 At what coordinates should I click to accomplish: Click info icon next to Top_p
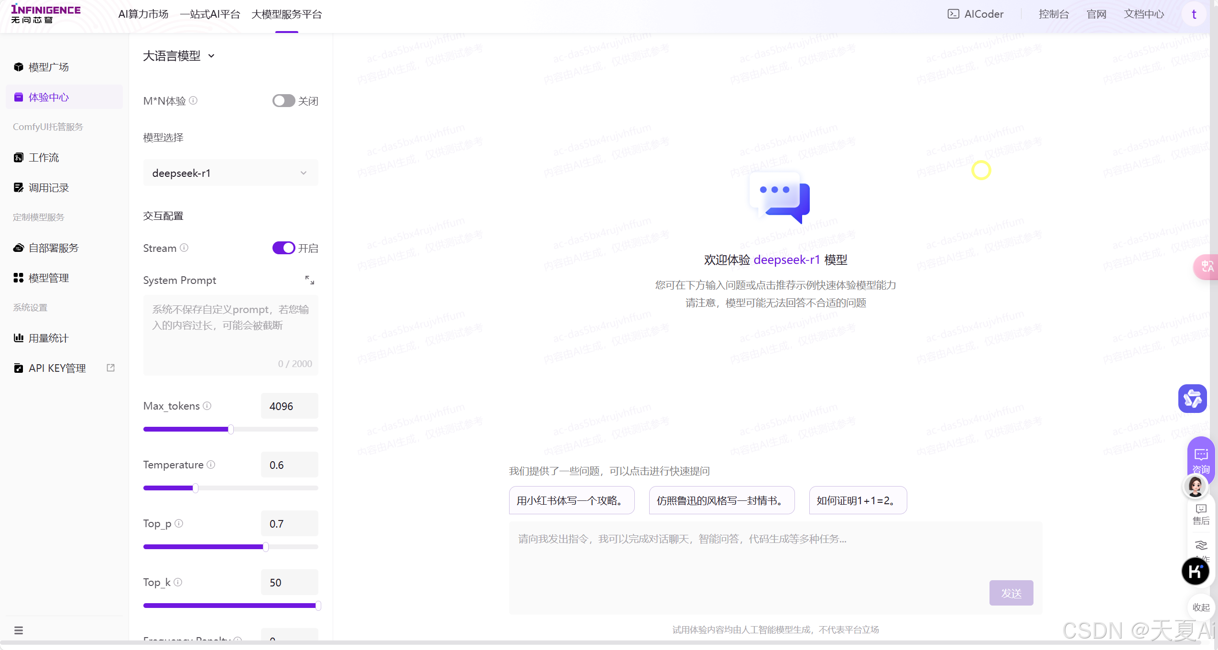[179, 523]
